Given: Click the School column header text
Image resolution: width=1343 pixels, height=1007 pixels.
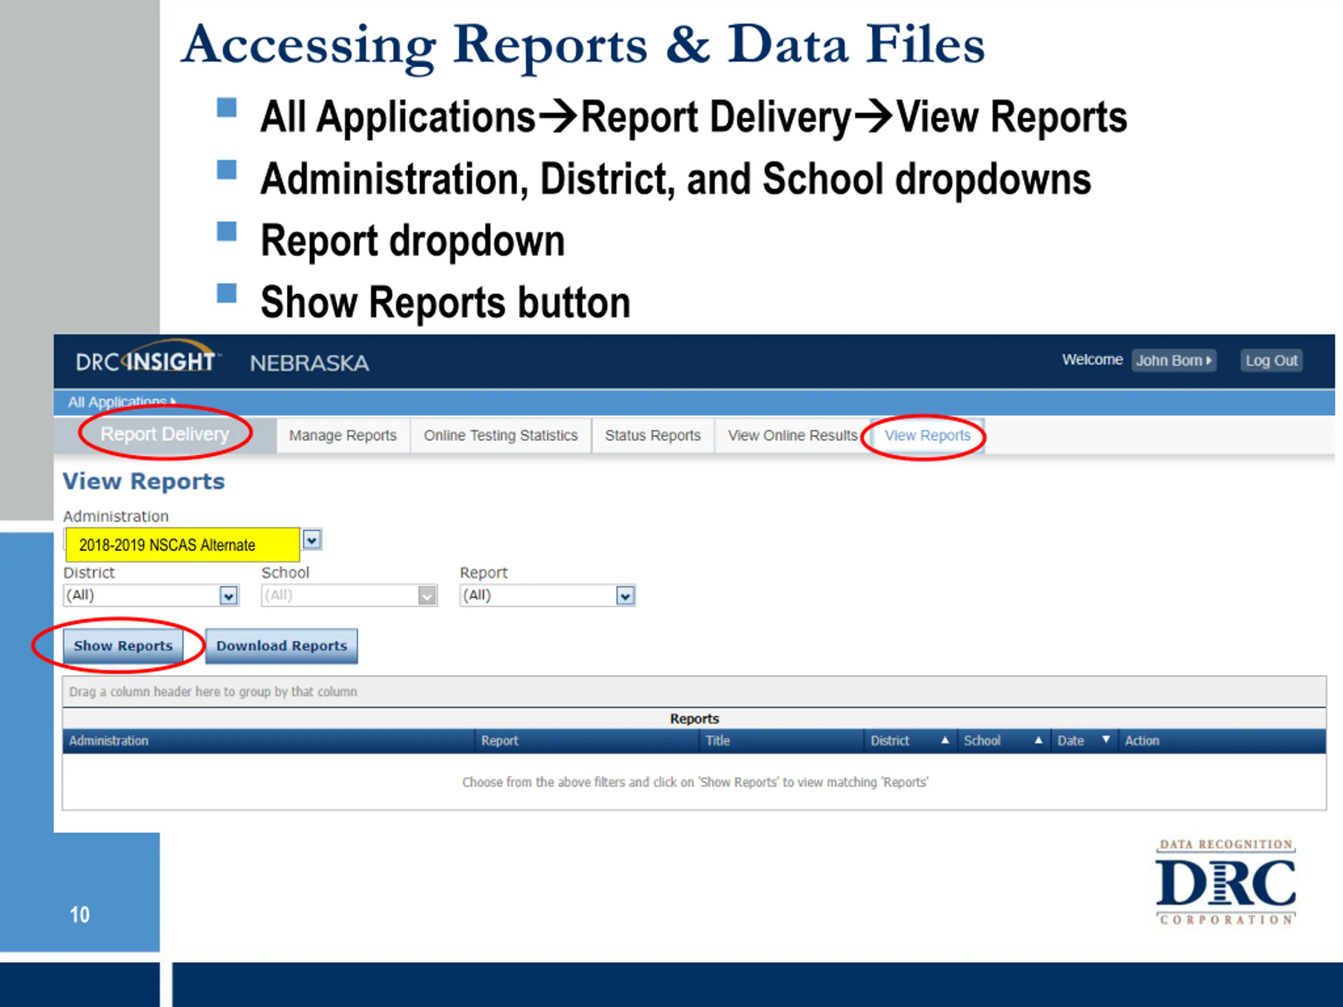Looking at the screenshot, I should 982,741.
